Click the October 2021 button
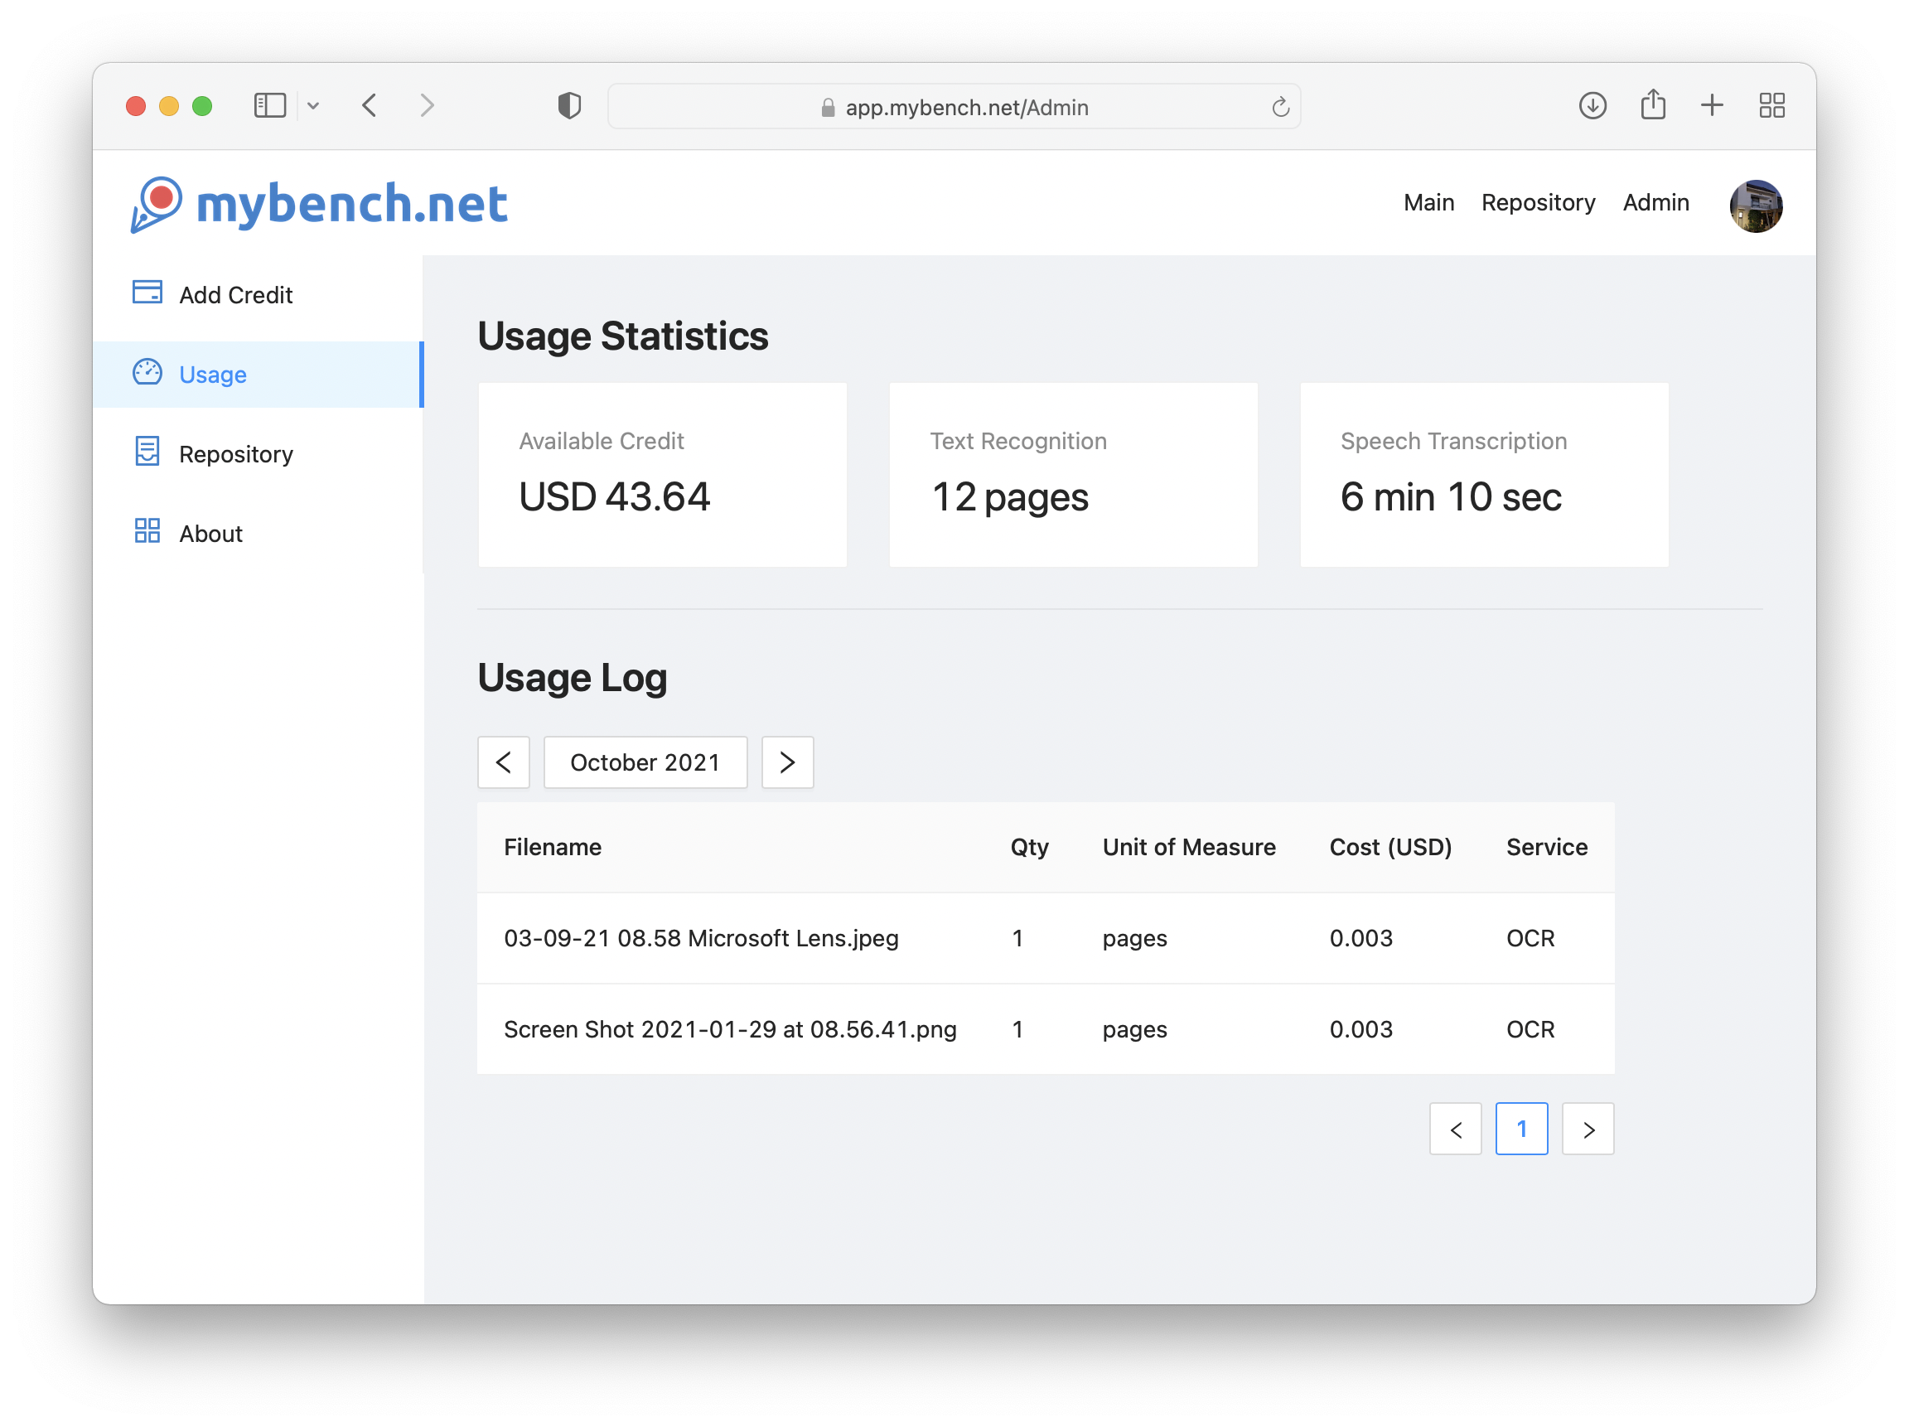Screen dimensions: 1909x1427 pos(645,762)
